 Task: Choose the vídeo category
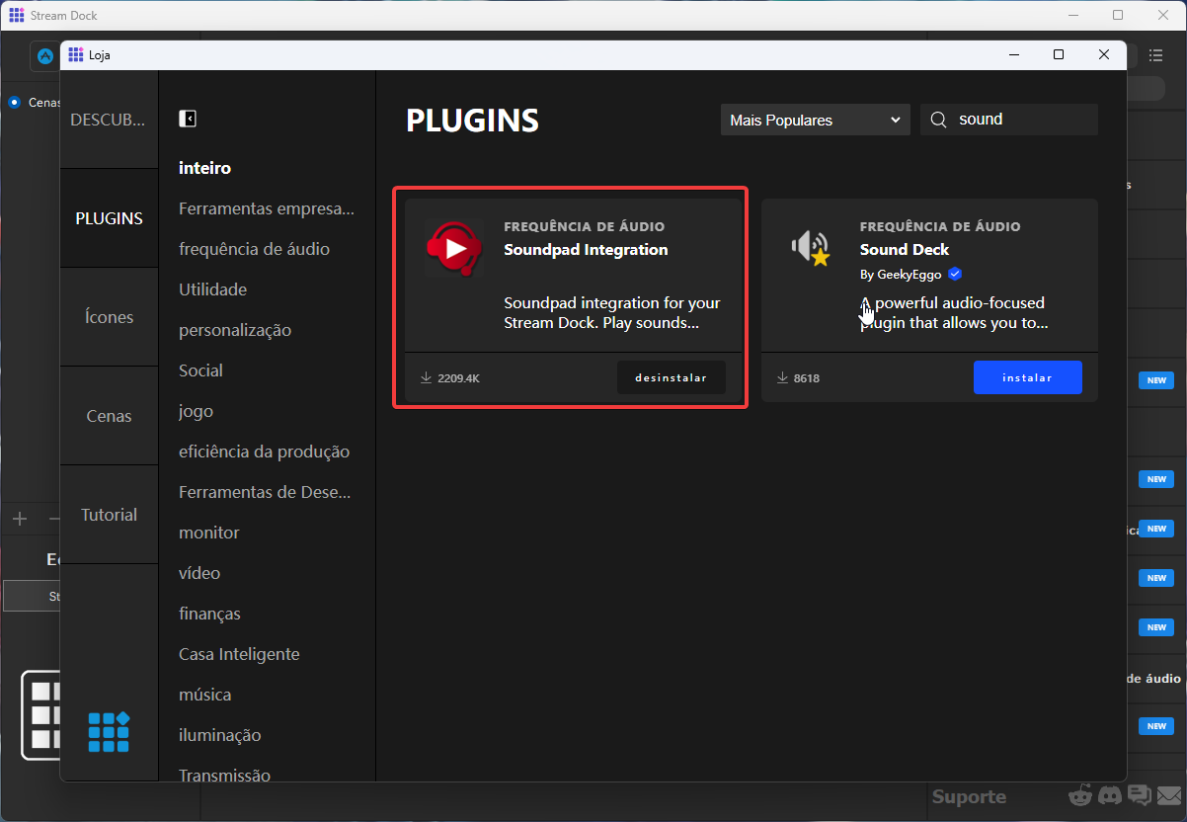199,573
